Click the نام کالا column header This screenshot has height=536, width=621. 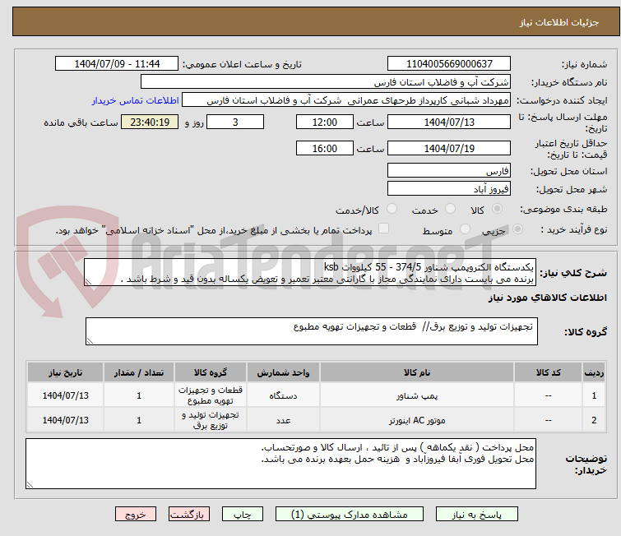pyautogui.click(x=417, y=372)
